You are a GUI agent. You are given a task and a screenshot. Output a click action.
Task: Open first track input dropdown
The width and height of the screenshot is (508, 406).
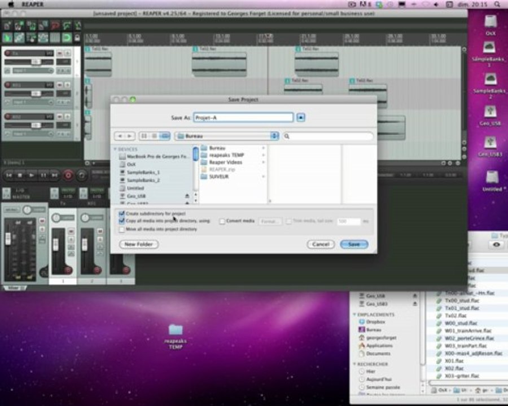coord(32,70)
